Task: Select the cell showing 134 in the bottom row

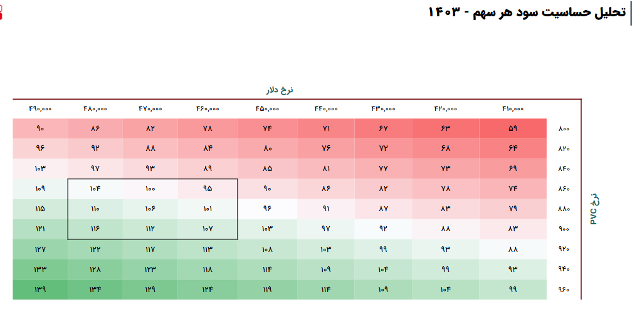Action: [x=95, y=289]
